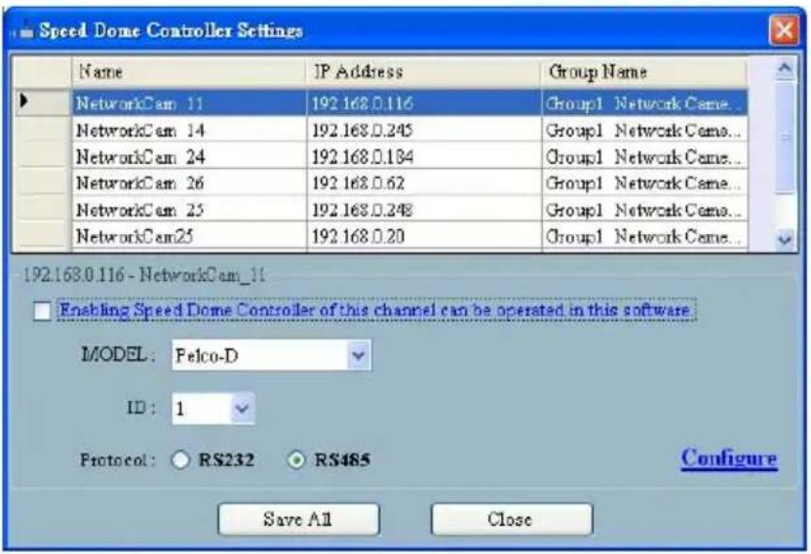Click the IP address cell 192.168.0.184
Screen dimensions: 811x554
[424, 156]
